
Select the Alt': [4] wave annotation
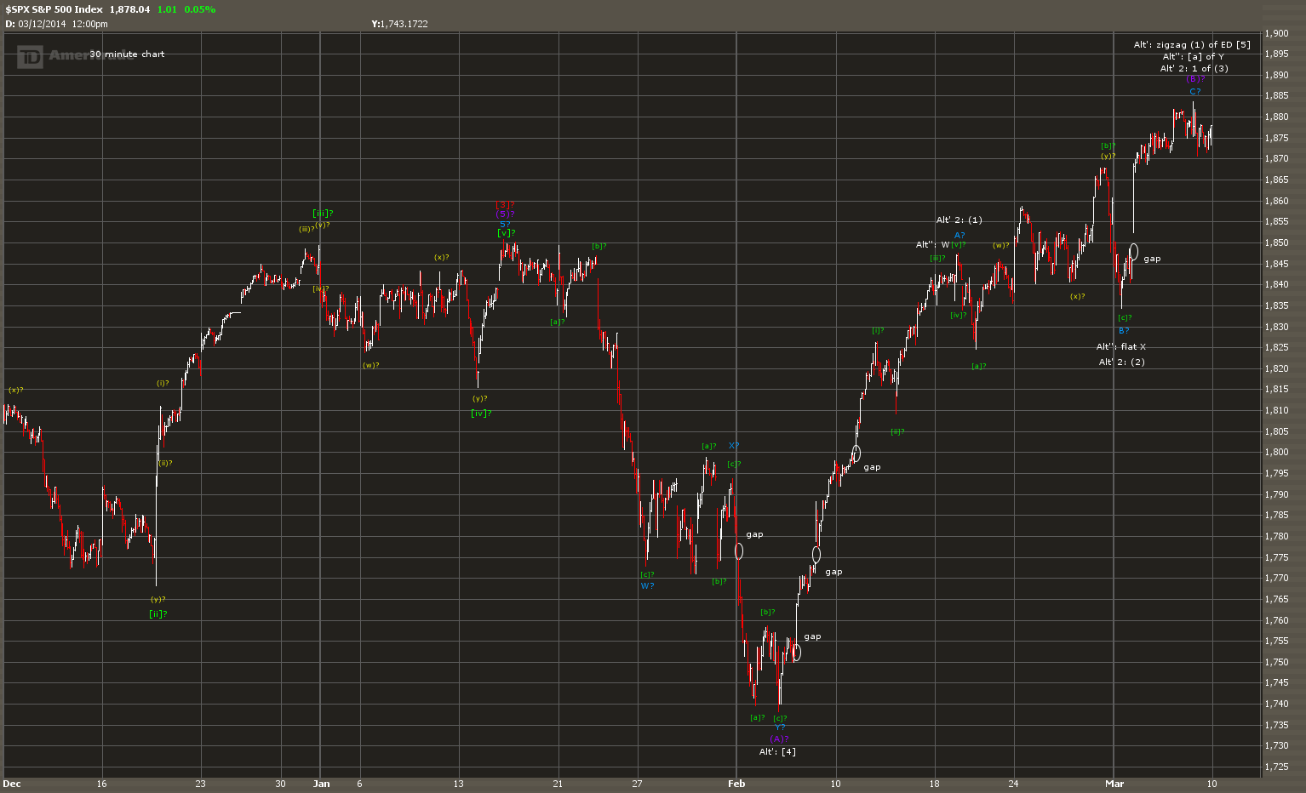777,751
